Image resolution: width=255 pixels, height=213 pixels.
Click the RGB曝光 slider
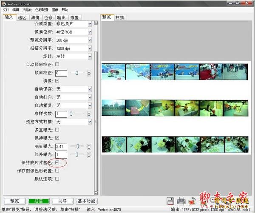[x=77, y=146]
